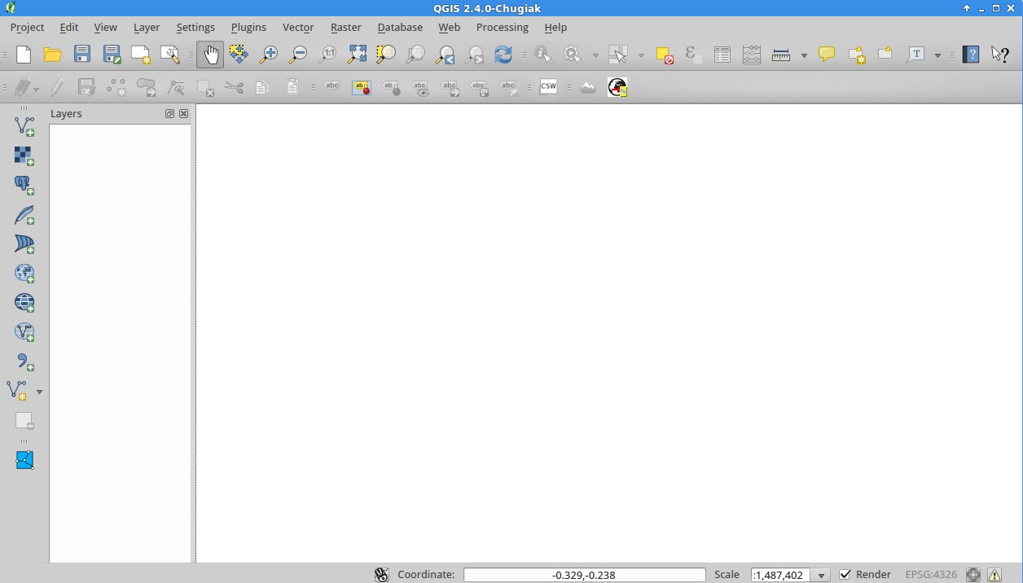This screenshot has height=583, width=1023.
Task: Activate the Pan Map hand tool
Action: point(210,55)
